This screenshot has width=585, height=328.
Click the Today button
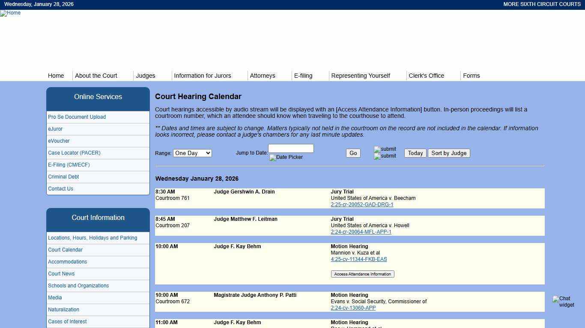coord(414,153)
